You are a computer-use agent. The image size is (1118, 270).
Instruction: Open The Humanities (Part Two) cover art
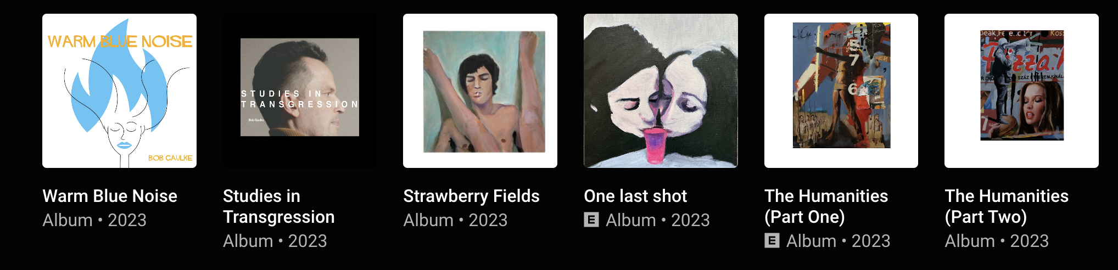point(1021,91)
